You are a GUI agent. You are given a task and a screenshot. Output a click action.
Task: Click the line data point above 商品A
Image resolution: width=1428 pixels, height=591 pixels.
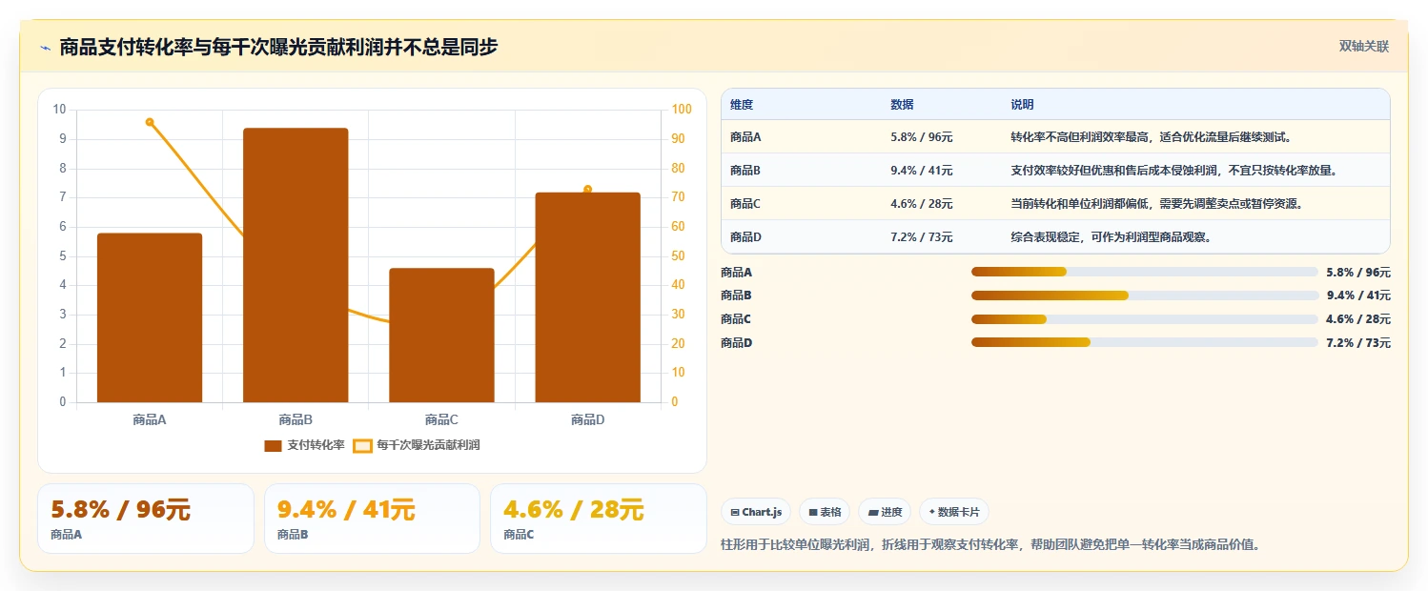150,122
